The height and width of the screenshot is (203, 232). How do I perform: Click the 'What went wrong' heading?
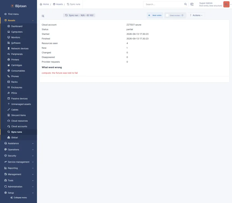(52, 67)
